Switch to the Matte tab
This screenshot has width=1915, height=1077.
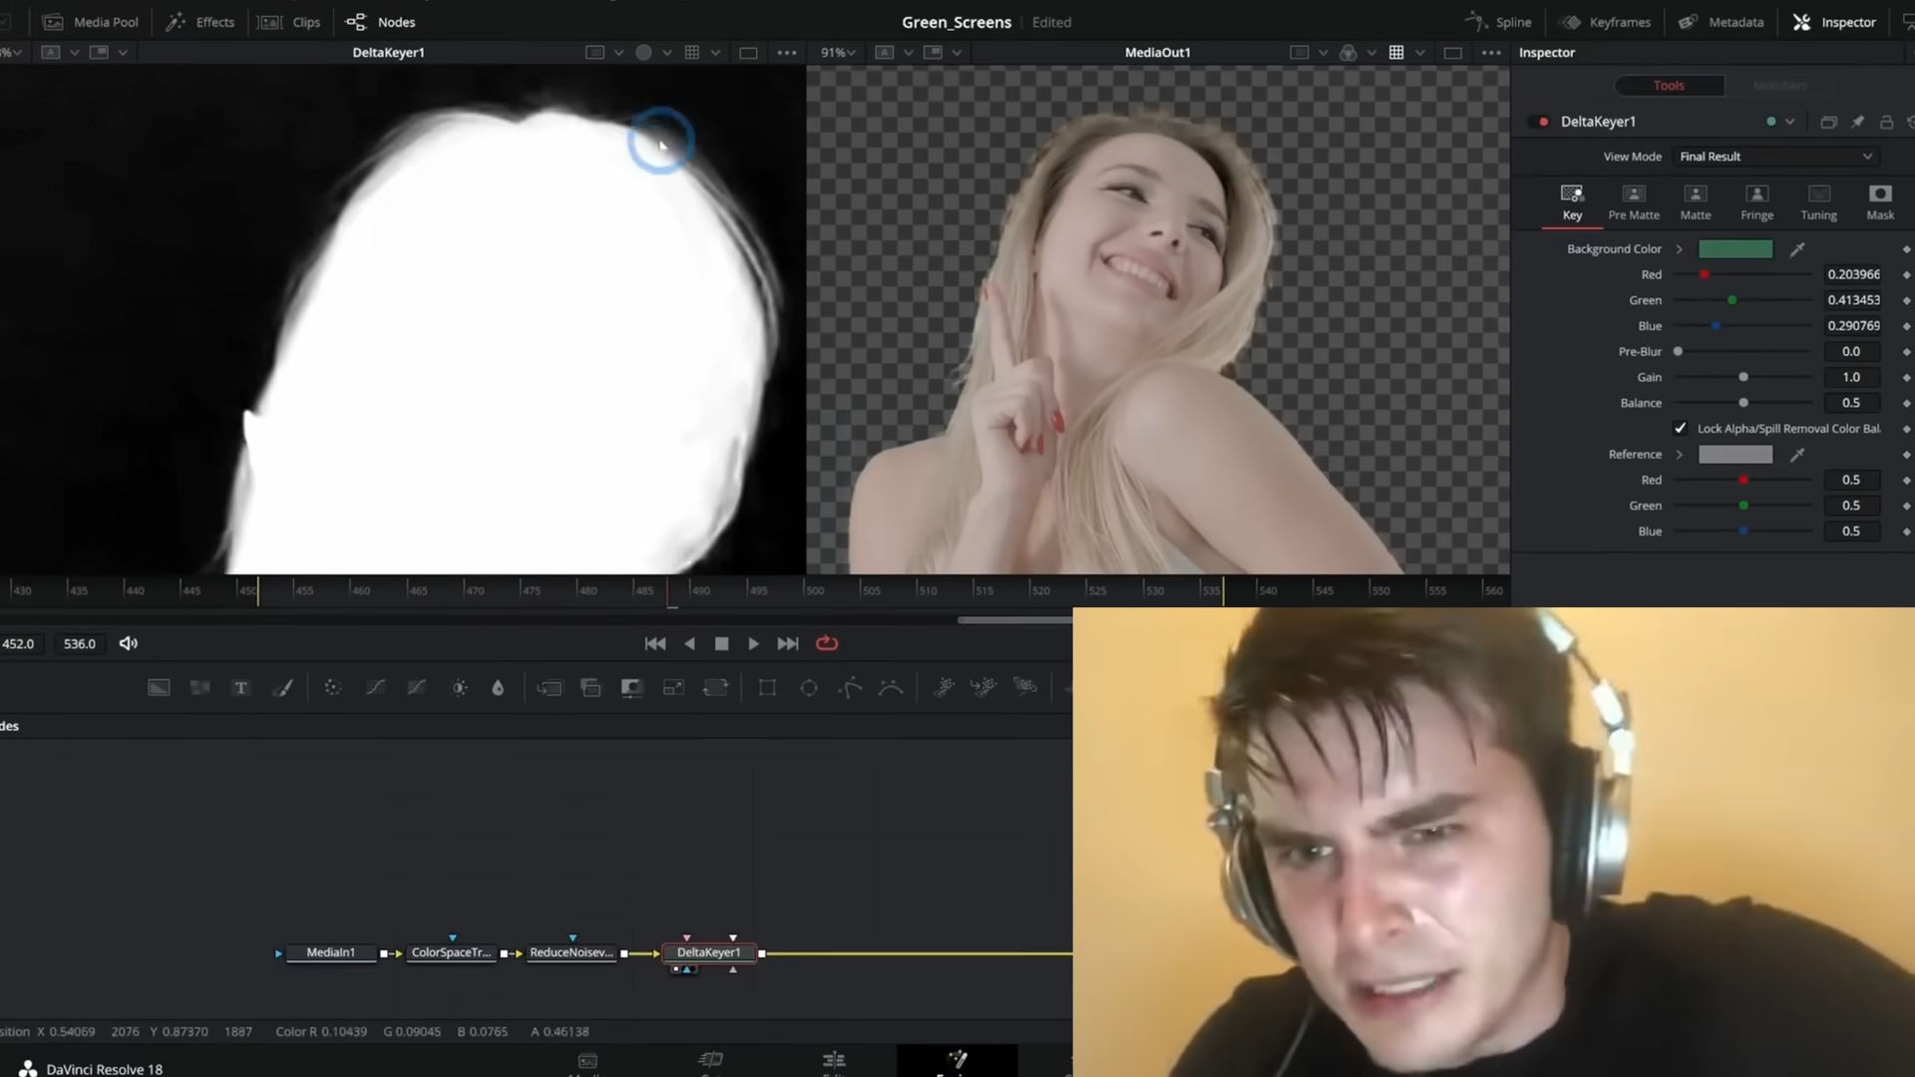[x=1695, y=202]
